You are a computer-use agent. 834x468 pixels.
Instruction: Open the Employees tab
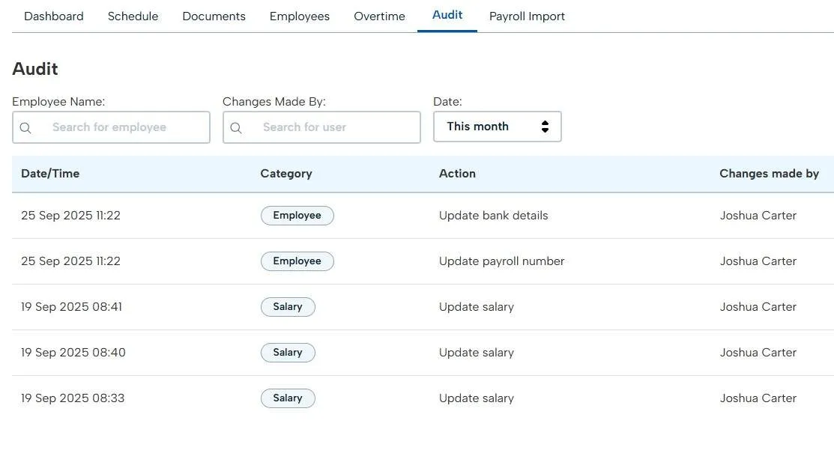coord(300,16)
